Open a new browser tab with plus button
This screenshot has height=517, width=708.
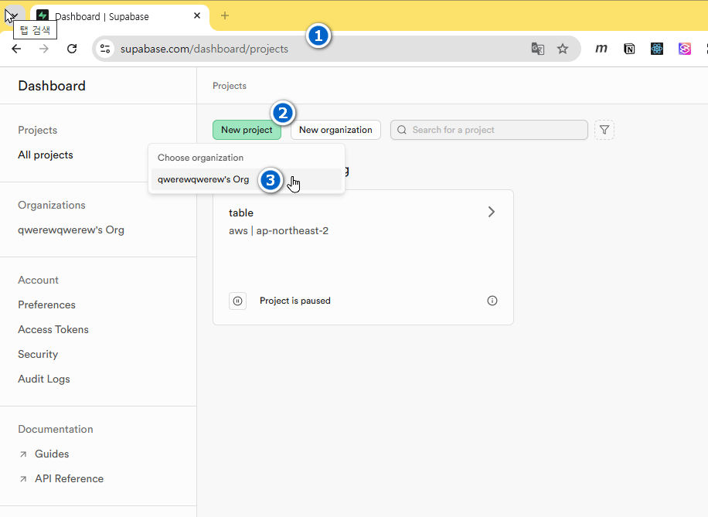click(x=225, y=15)
